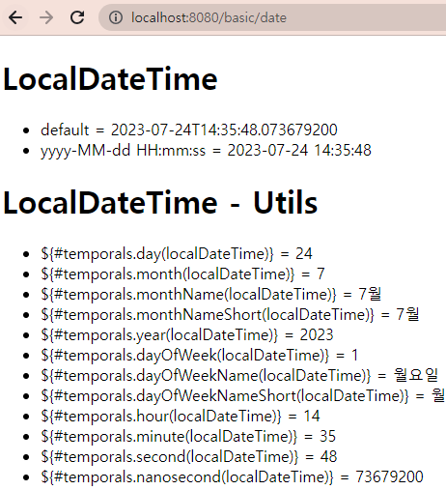This screenshot has height=490, width=446.
Task: Click the "LocalDateTime" heading
Action: 110,79
